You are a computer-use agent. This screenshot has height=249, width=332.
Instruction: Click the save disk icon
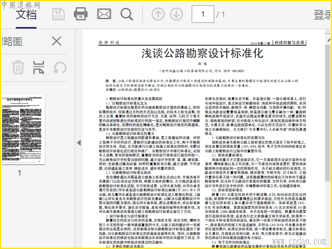(59, 14)
